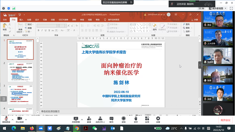Open meeting Settings gear
235x132 pixels.
coord(158,120)
